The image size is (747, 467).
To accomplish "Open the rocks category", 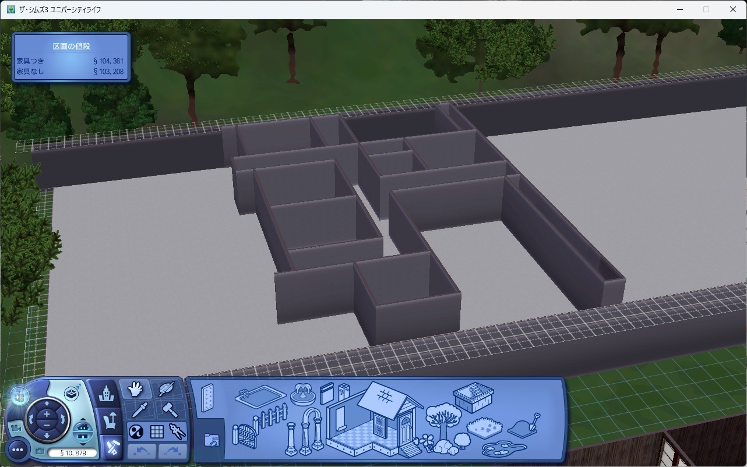I will pyautogui.click(x=446, y=447).
